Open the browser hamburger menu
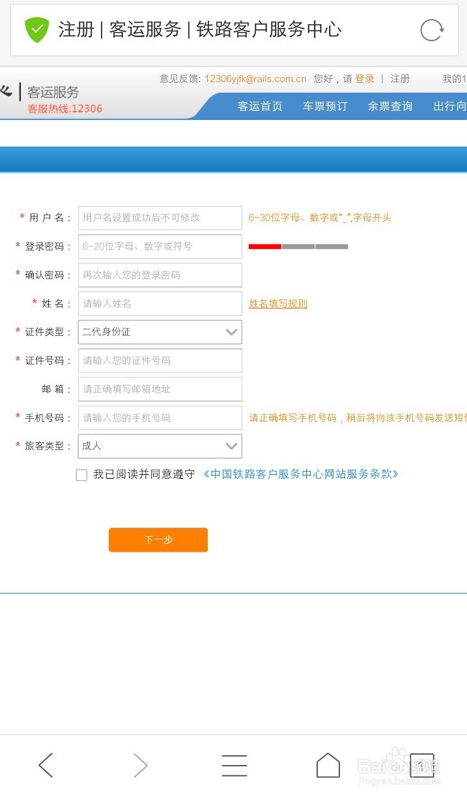The width and height of the screenshot is (467, 797). [234, 764]
